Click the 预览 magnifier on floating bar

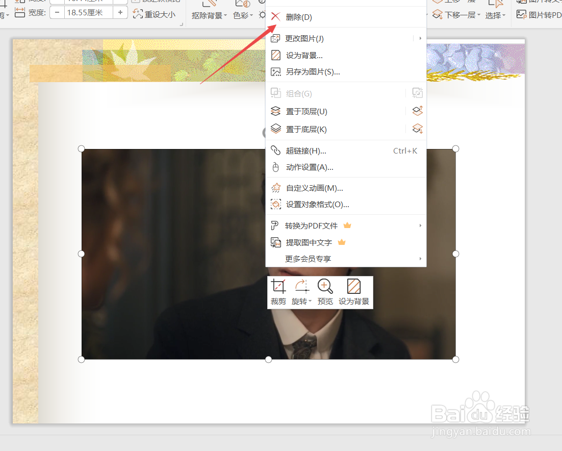[325, 292]
